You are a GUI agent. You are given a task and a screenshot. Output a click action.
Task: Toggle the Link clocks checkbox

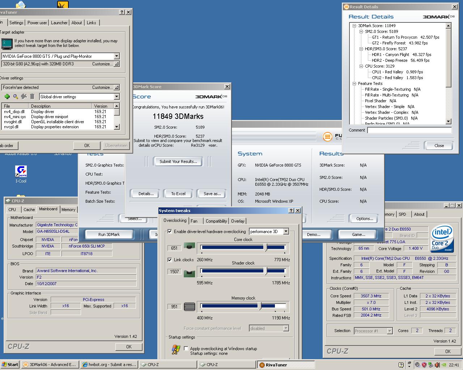170,260
